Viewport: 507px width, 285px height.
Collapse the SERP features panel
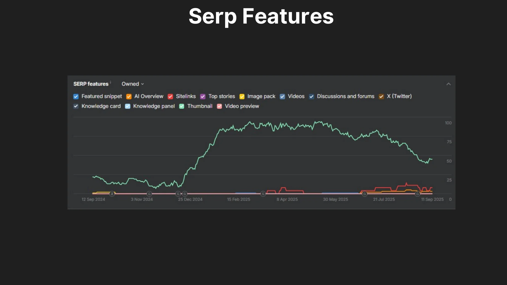[x=448, y=84]
